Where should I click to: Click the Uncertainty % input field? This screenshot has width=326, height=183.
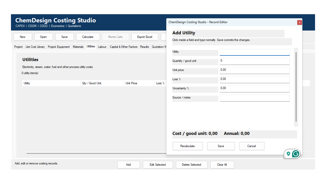(255, 89)
